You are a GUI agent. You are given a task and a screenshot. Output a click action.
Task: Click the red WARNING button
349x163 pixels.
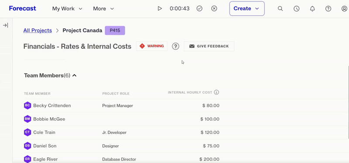[x=151, y=46]
